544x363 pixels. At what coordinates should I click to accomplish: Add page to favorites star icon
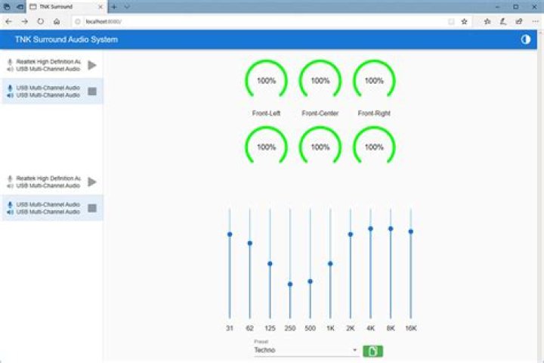[464, 21]
